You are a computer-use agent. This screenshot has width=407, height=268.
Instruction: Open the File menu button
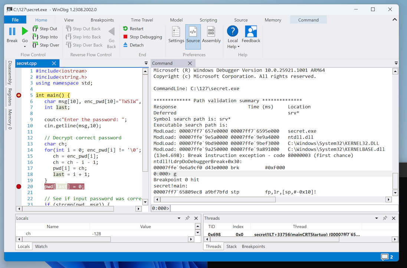tap(15, 20)
